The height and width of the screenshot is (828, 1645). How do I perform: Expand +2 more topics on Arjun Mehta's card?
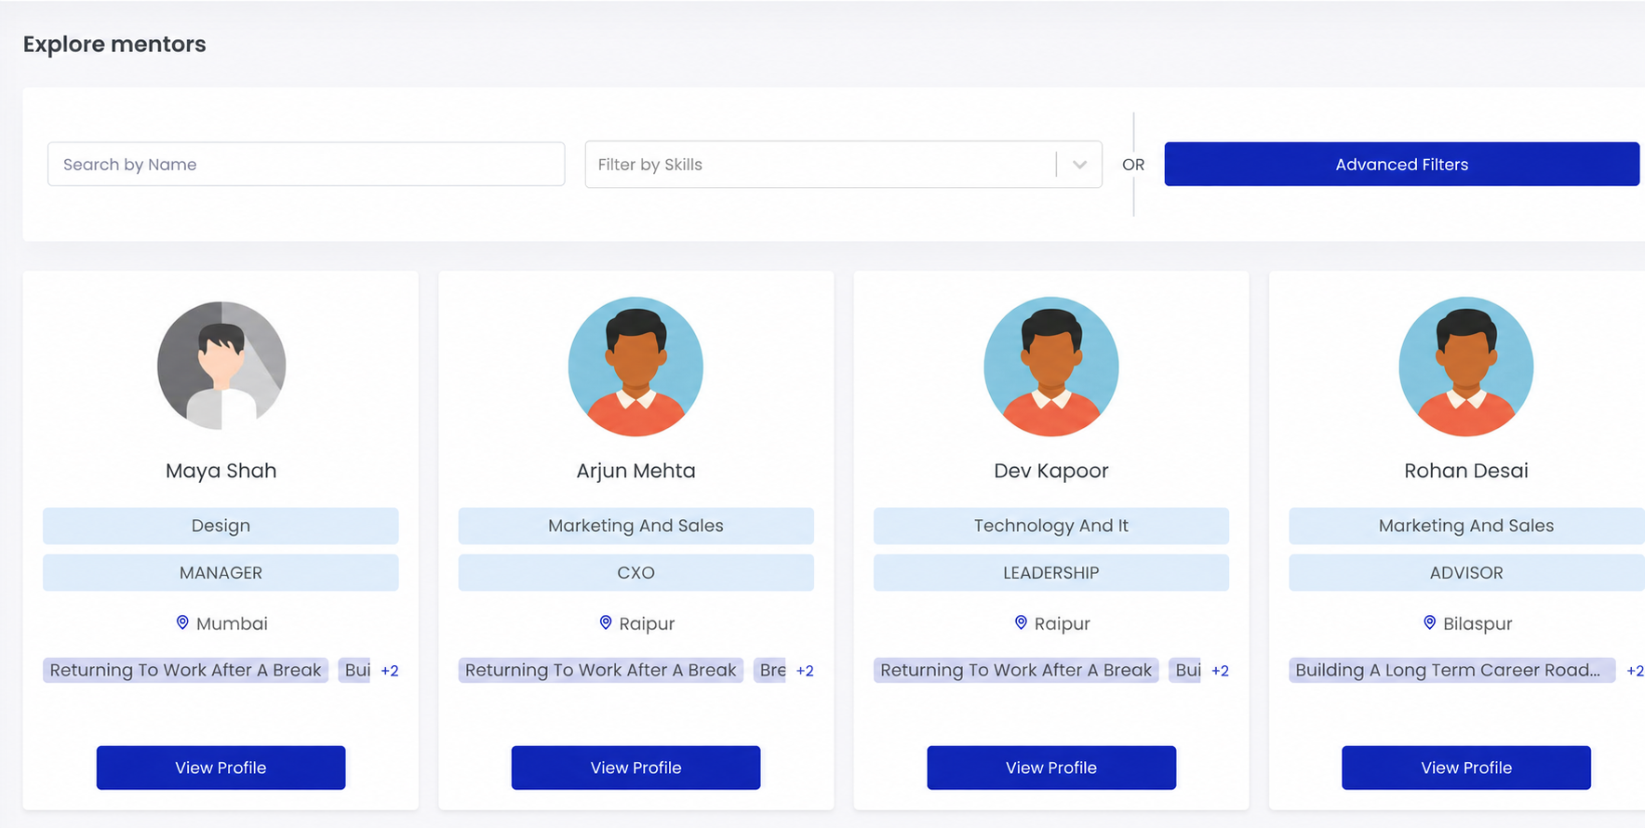click(x=805, y=671)
